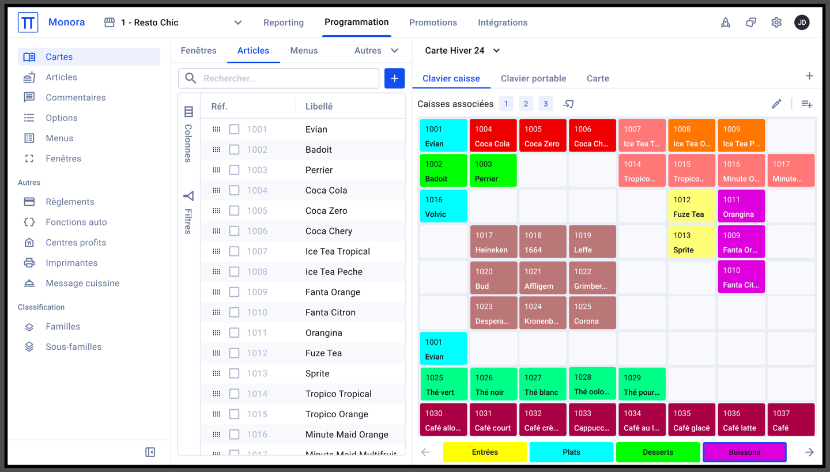
Task: Select the green Desserts category key
Action: coord(658,452)
